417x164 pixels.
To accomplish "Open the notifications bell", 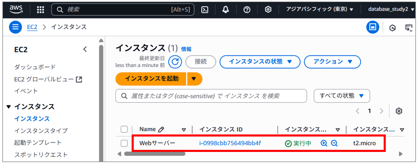I will (x=226, y=10).
